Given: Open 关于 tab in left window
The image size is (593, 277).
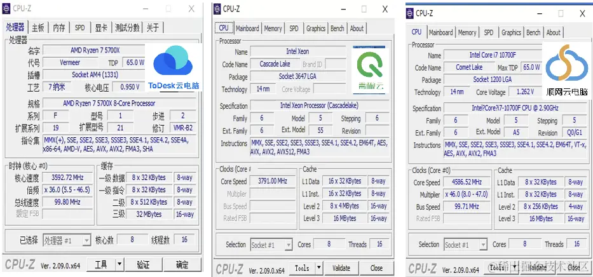Looking at the screenshot, I should [x=153, y=27].
